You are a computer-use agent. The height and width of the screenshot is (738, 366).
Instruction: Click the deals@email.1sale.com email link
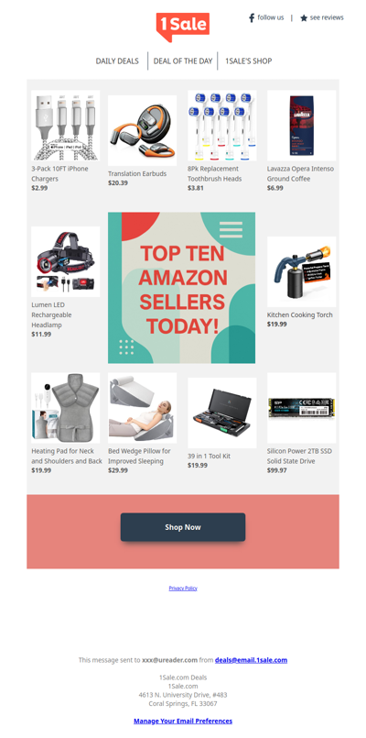[251, 660]
